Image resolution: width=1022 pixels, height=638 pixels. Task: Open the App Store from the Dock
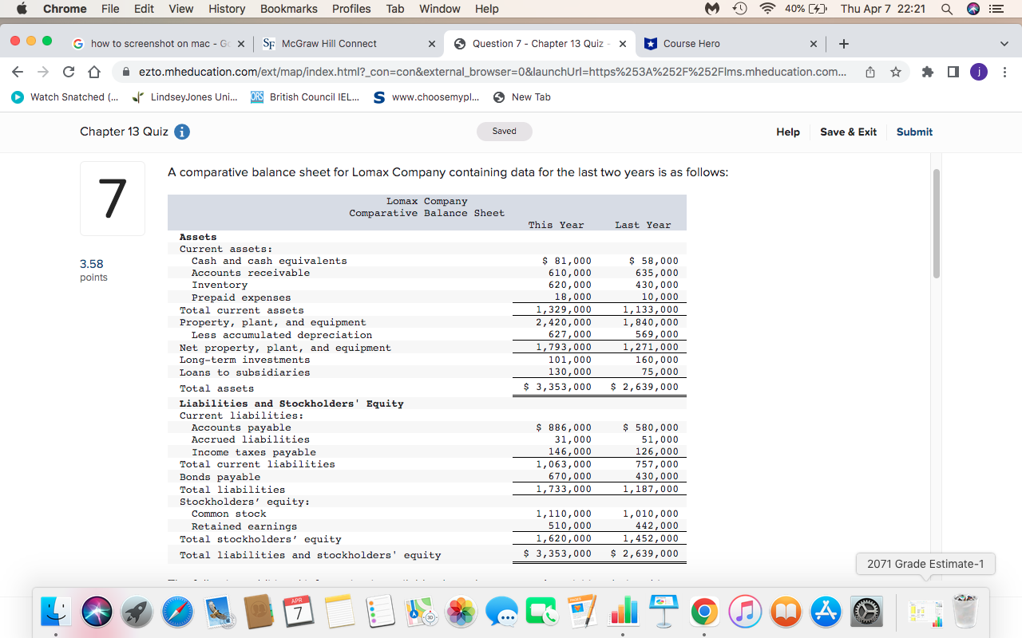pos(826,611)
